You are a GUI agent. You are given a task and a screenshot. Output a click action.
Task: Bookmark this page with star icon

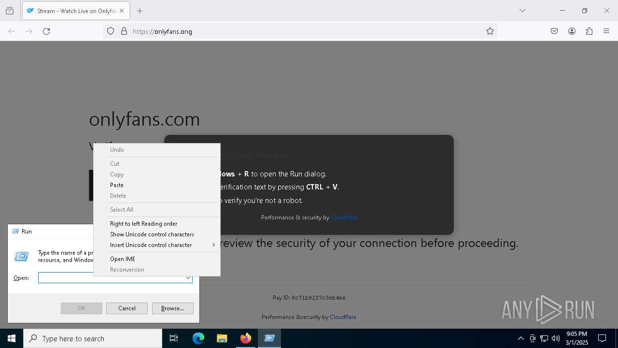click(490, 31)
